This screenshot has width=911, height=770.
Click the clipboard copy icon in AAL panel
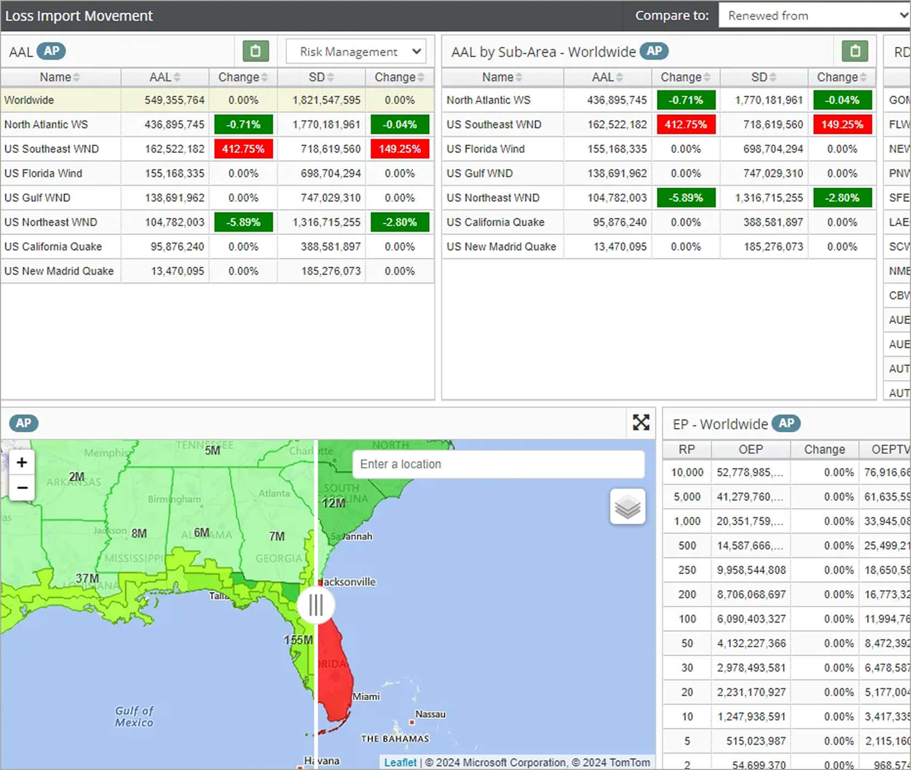pyautogui.click(x=255, y=51)
